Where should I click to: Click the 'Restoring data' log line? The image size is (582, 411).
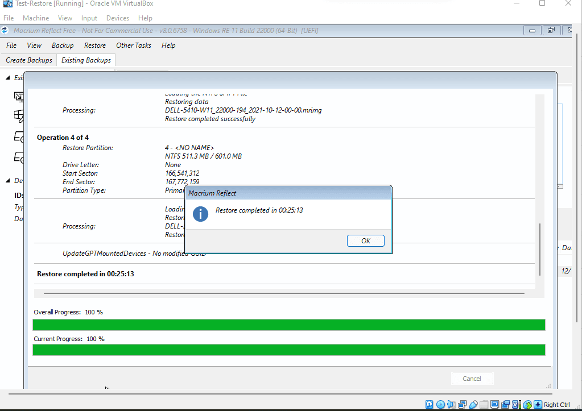click(x=187, y=102)
